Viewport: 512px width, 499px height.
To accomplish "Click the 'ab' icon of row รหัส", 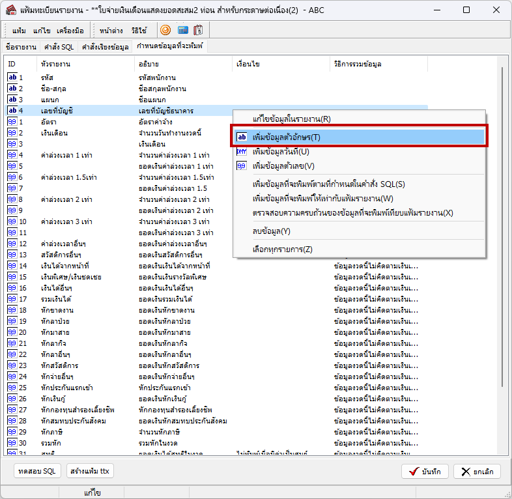I will point(12,78).
